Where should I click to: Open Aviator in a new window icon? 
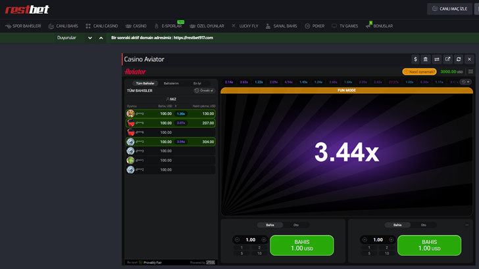pos(448,60)
